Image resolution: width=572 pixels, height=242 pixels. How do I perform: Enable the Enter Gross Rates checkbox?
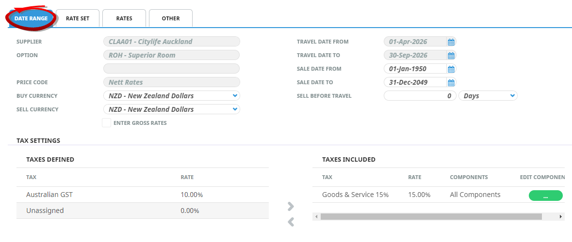click(106, 123)
